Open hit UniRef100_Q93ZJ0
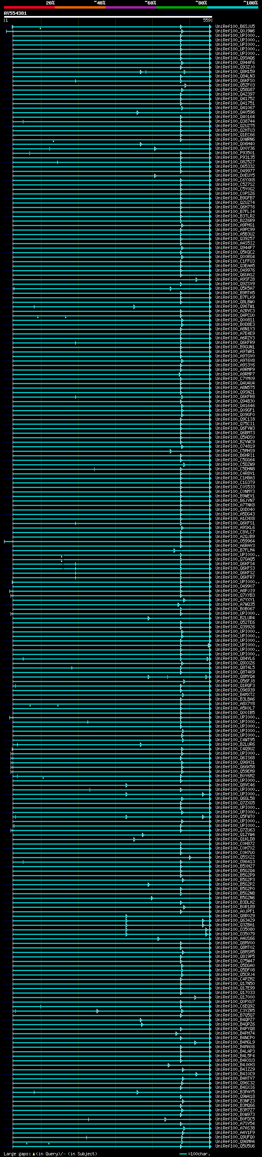 (x=235, y=67)
